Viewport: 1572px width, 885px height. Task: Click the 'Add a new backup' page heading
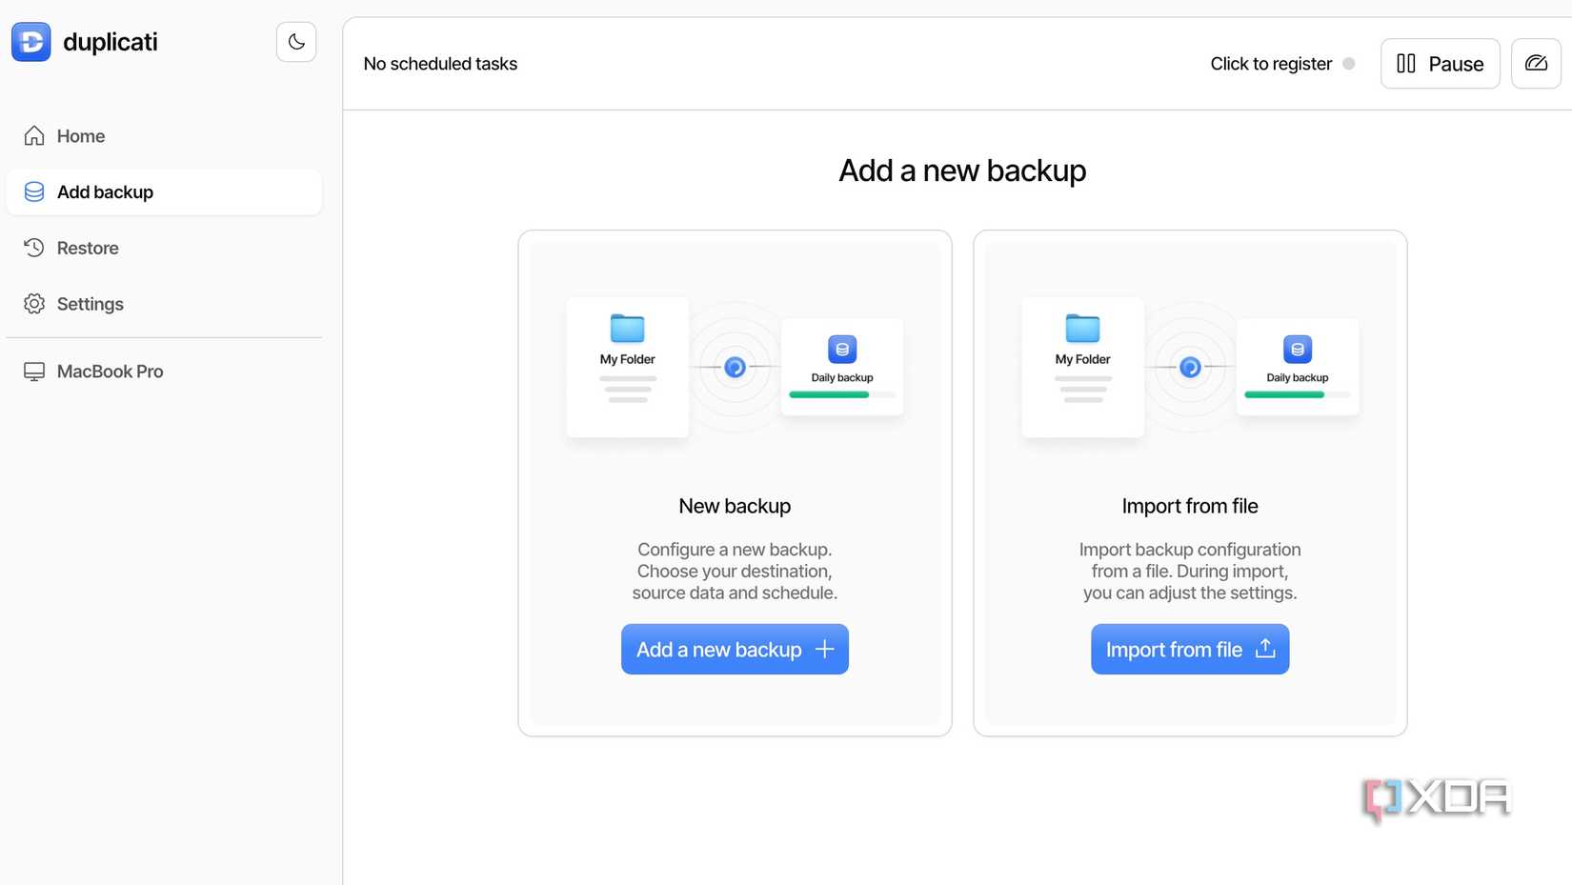(x=962, y=171)
